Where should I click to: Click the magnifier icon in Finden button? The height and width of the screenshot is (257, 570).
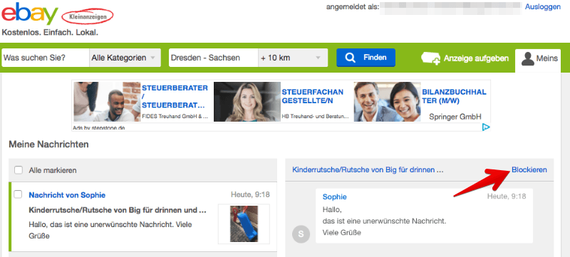click(x=350, y=58)
